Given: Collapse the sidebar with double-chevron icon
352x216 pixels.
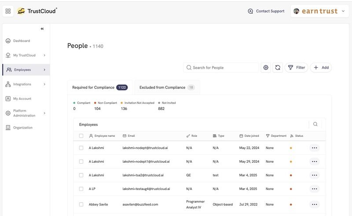Looking at the screenshot, I should 42,29.
